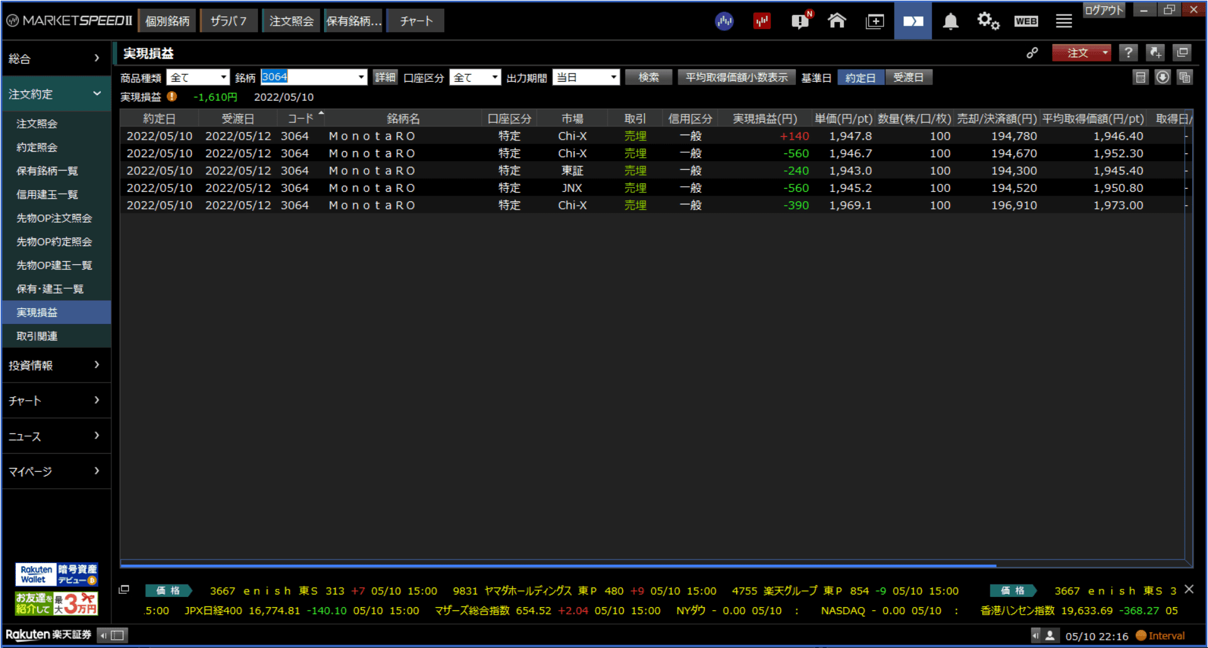Open 保有銘柄一覧 in the sidebar
1208x648 pixels.
55,171
